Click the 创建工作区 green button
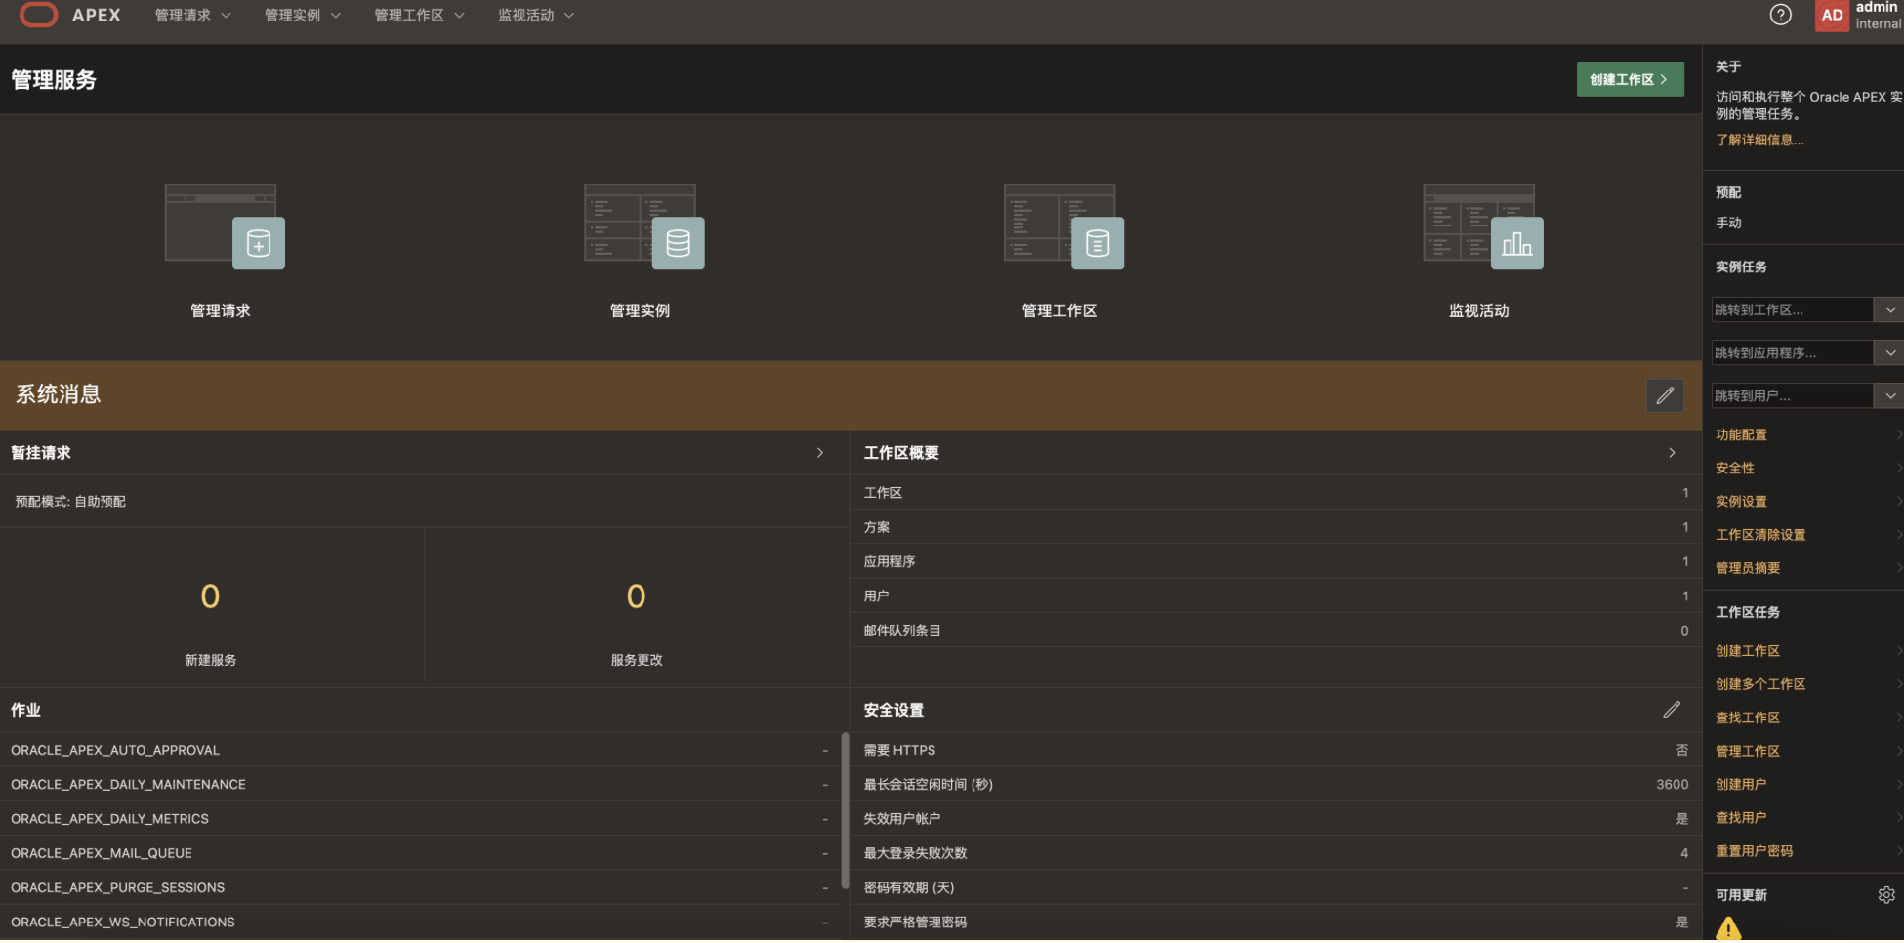This screenshot has width=1904, height=943. [1630, 79]
